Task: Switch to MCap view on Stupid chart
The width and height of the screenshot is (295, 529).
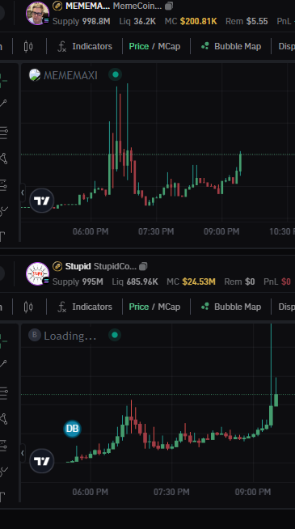Action: (169, 307)
